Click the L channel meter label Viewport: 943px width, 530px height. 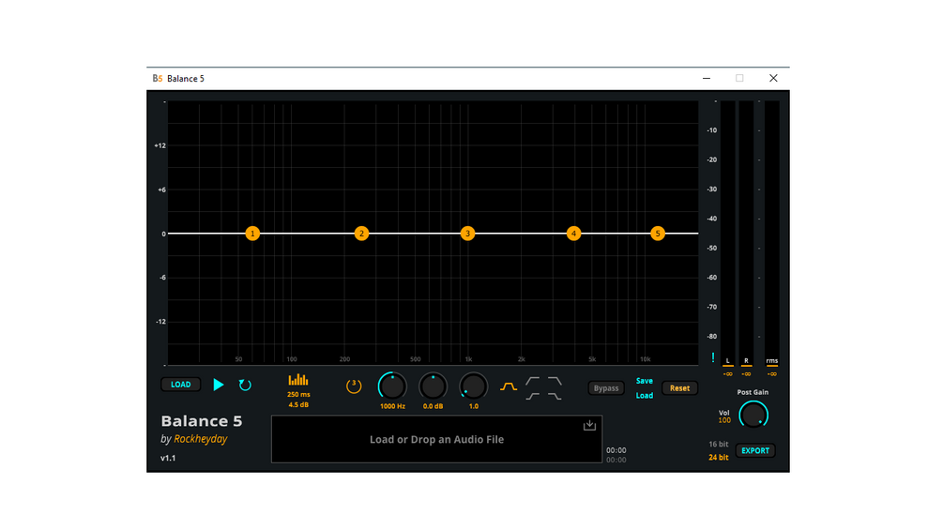pyautogui.click(x=728, y=360)
